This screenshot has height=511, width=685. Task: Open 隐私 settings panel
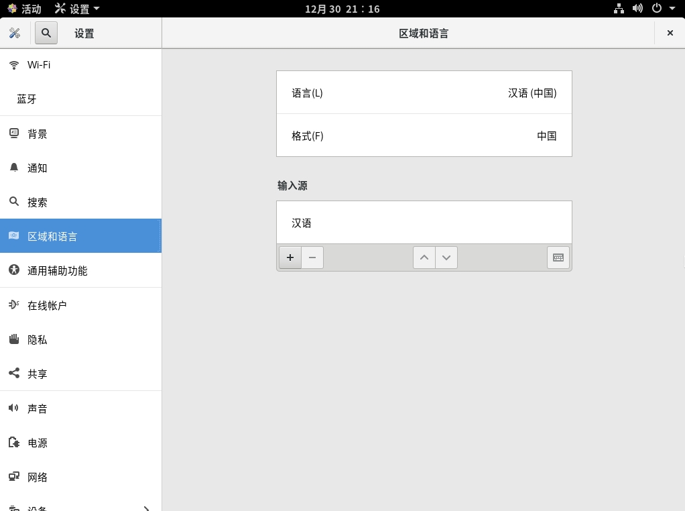(x=81, y=339)
